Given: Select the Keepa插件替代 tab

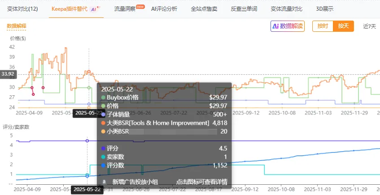Looking at the screenshot, I should coord(69,9).
